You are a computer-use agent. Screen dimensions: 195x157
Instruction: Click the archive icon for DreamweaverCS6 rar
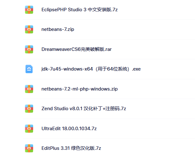tap(29, 49)
